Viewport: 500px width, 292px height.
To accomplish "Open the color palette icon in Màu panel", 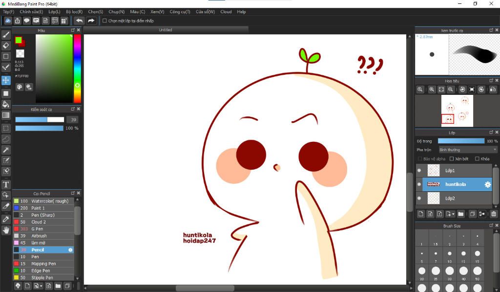I will click(x=20, y=87).
